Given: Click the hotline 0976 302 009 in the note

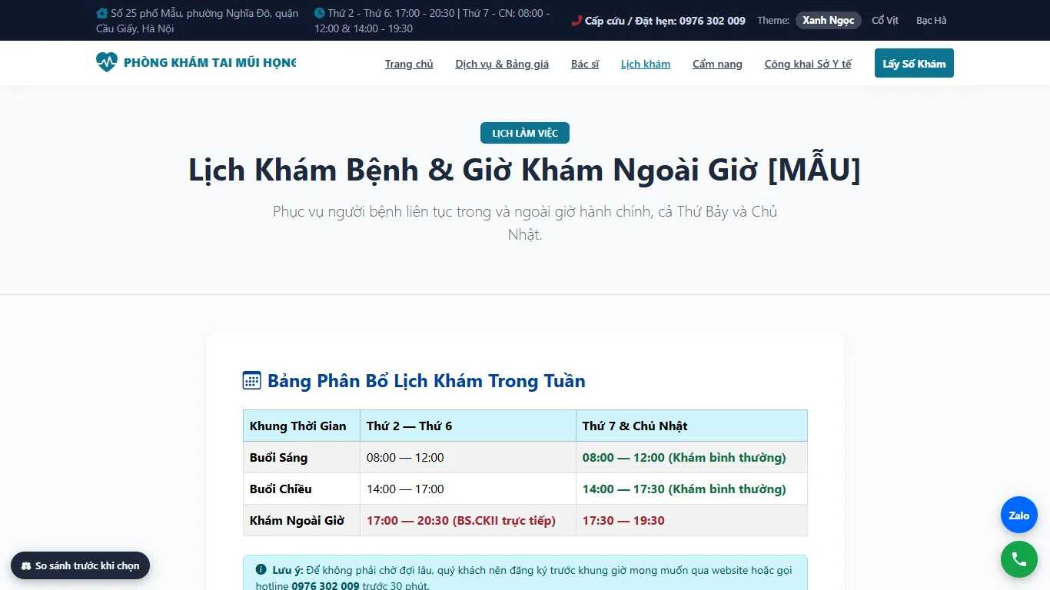Looking at the screenshot, I should point(325,585).
